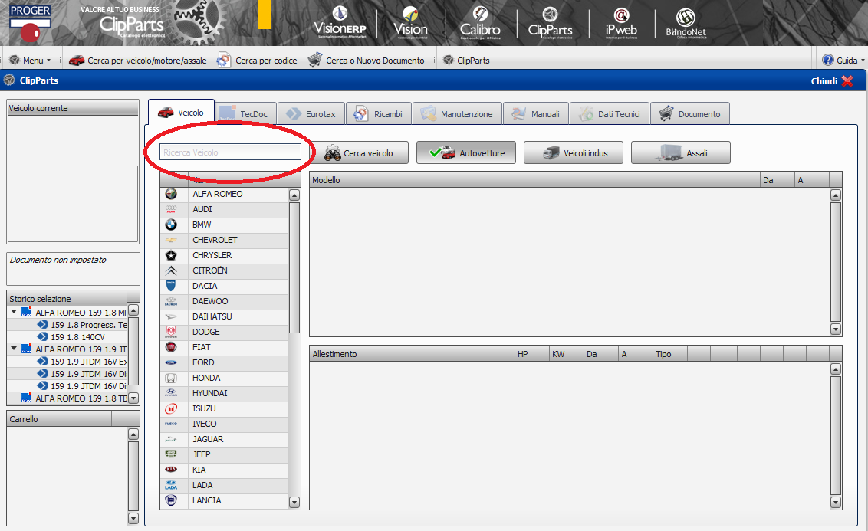Select the Alfa Romeo brand logo
868x531 pixels.
171,194
